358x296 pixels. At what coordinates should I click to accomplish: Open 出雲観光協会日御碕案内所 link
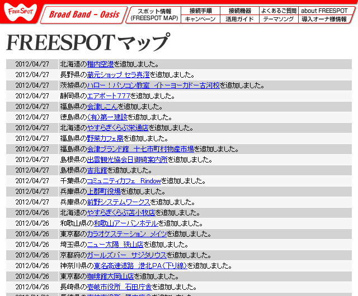click(128, 160)
